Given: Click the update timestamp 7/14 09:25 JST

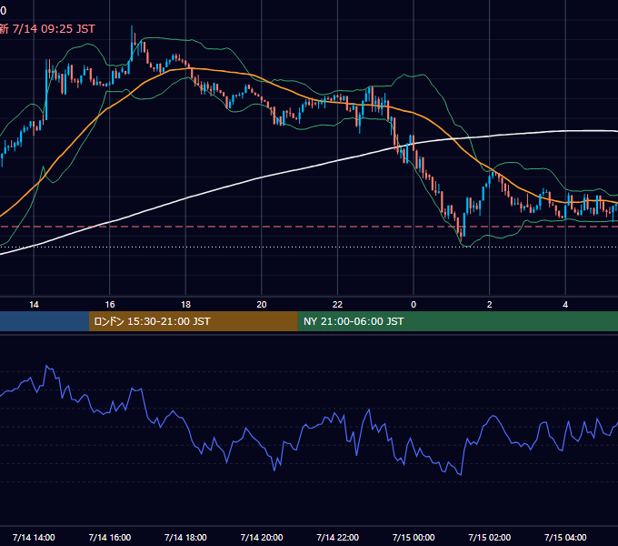Looking at the screenshot, I should tap(54, 29).
